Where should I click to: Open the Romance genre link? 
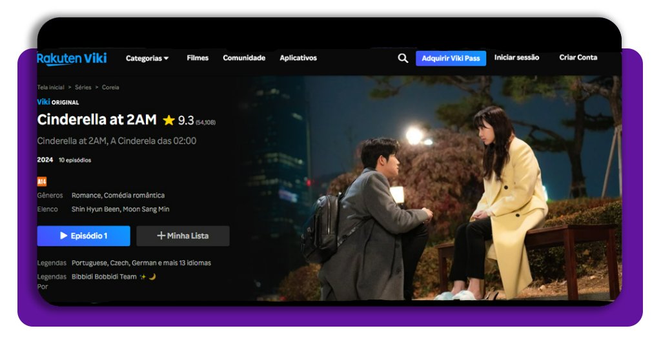86,195
